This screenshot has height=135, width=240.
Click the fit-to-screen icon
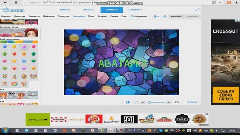pyautogui.click(x=136, y=102)
